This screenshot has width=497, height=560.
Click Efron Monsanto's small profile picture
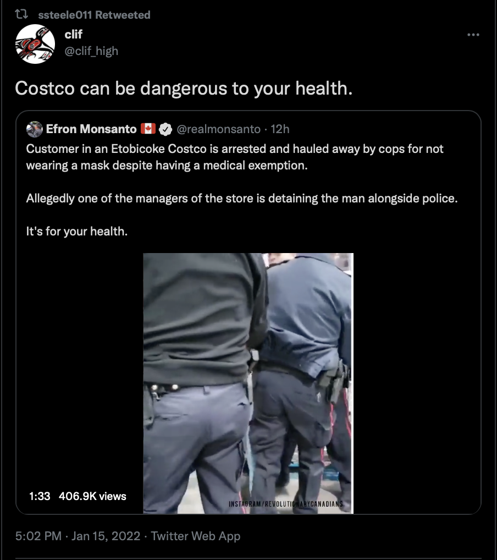point(35,129)
